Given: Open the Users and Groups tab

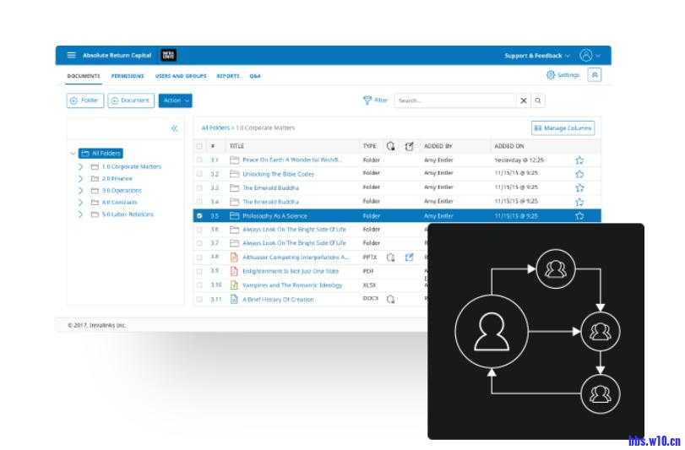Looking at the screenshot, I should [x=181, y=76].
